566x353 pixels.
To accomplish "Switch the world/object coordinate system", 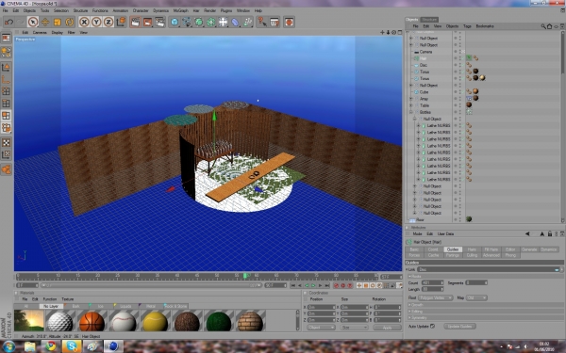I will (x=121, y=22).
